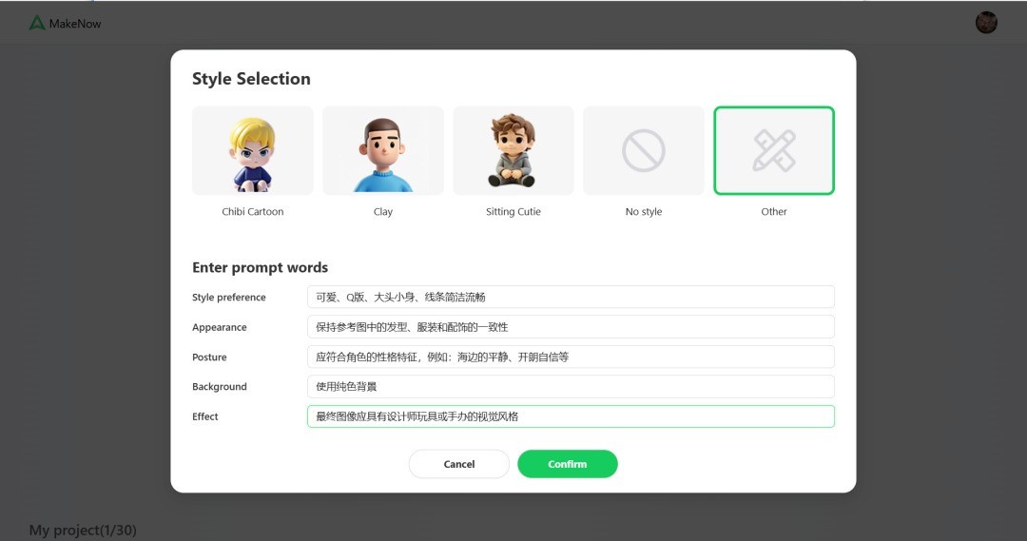Click the Clay style label

pos(382,212)
